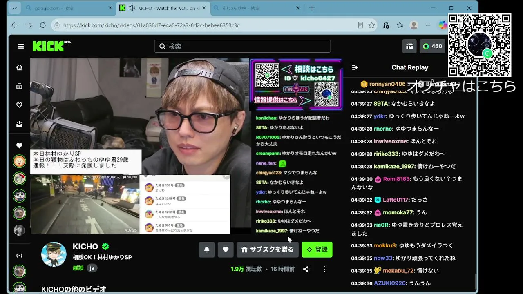Close the ふわっち ゆゆ search tab
This screenshot has height=294, width=523.
coord(298,8)
